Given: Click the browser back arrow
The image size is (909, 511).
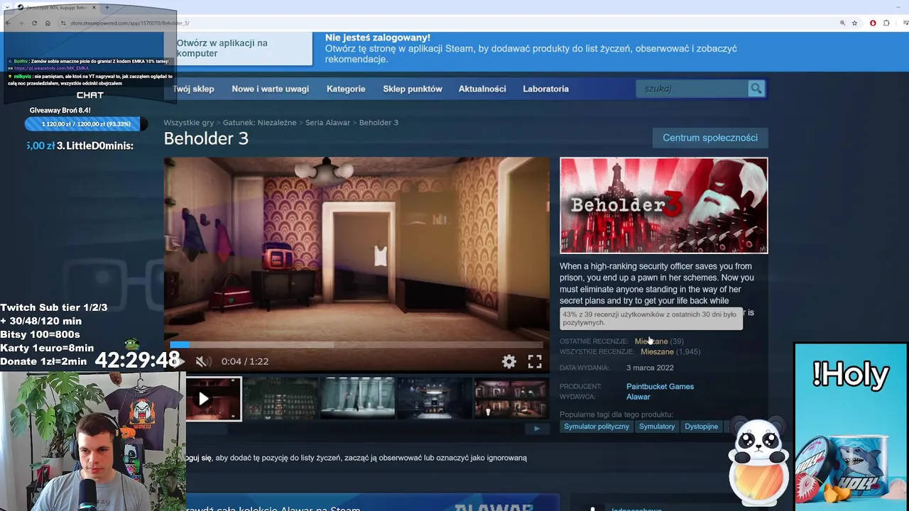Looking at the screenshot, I should [8, 23].
